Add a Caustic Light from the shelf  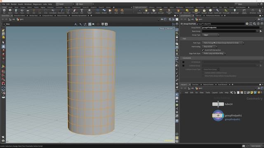(x=217, y=11)
